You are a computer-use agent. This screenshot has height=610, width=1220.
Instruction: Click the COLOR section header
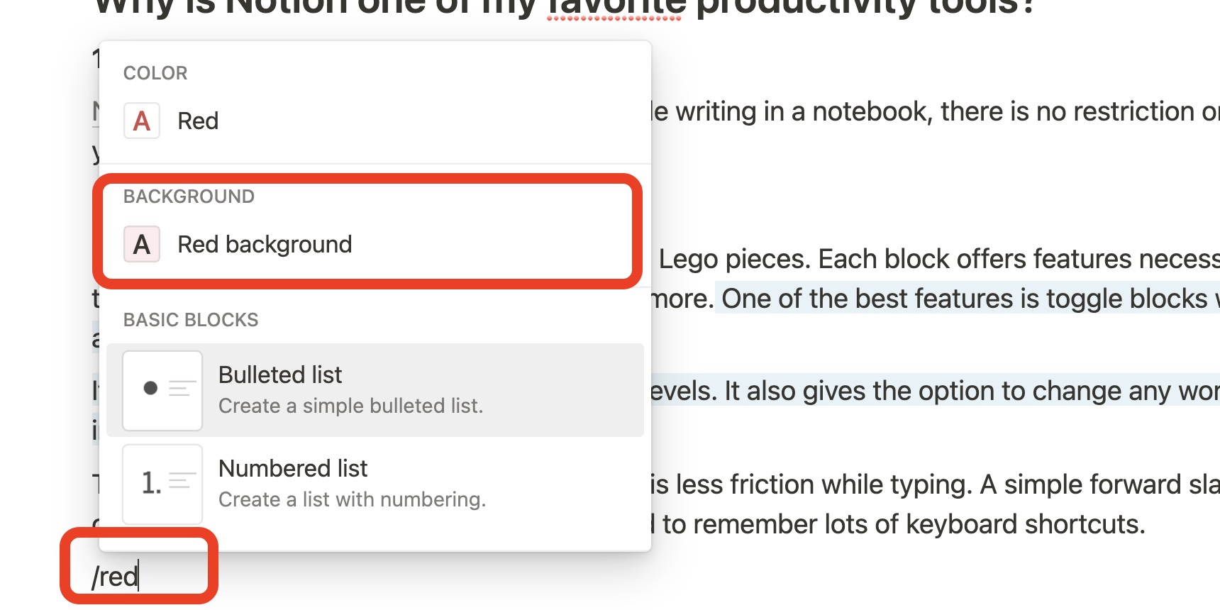click(155, 73)
